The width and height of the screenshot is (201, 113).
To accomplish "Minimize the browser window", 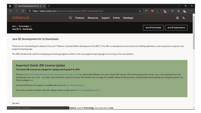I will (179, 6).
